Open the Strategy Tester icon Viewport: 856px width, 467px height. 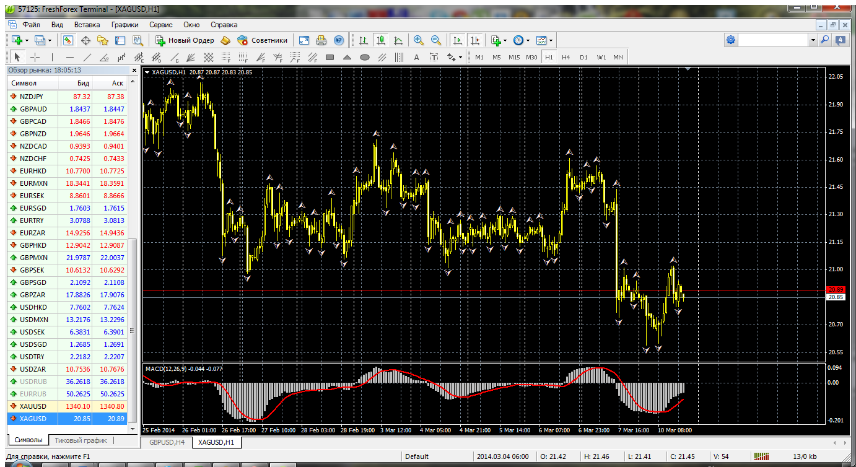138,40
